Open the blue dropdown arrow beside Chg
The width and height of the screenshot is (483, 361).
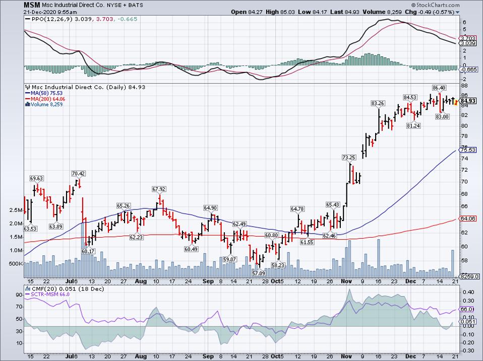[x=457, y=12]
